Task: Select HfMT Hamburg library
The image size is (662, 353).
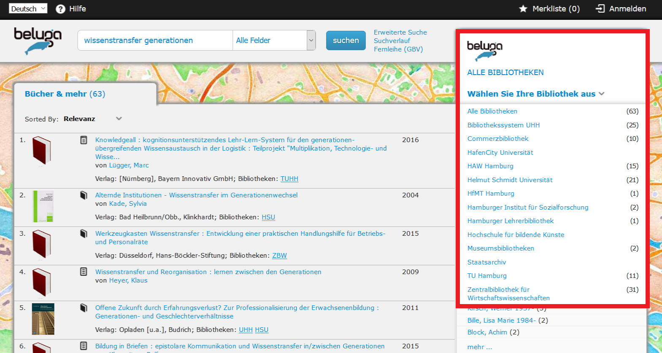Action: pos(491,194)
